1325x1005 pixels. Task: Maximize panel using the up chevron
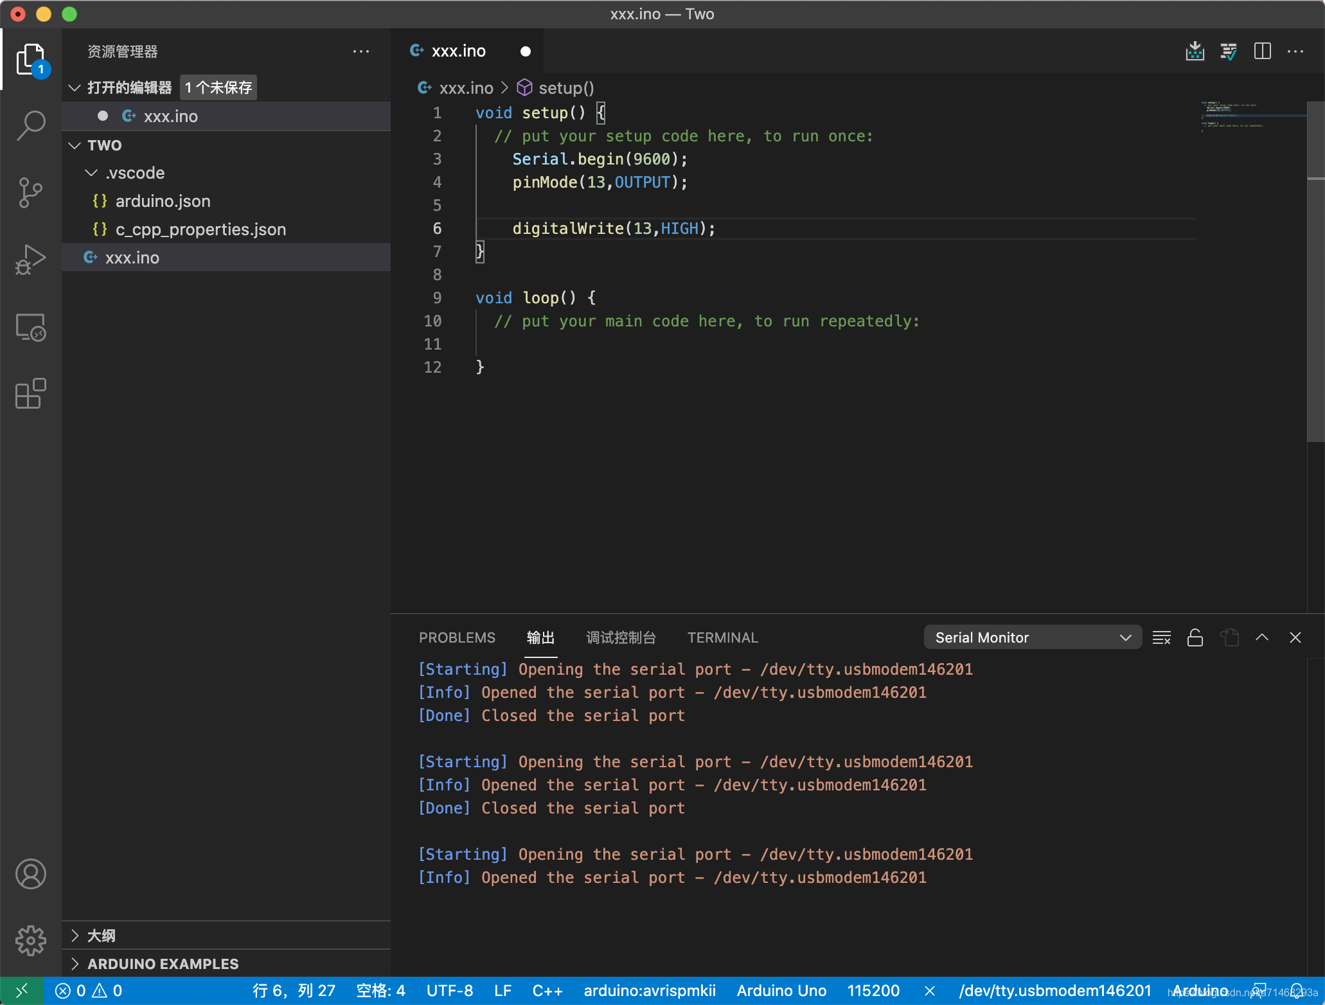[x=1261, y=637]
